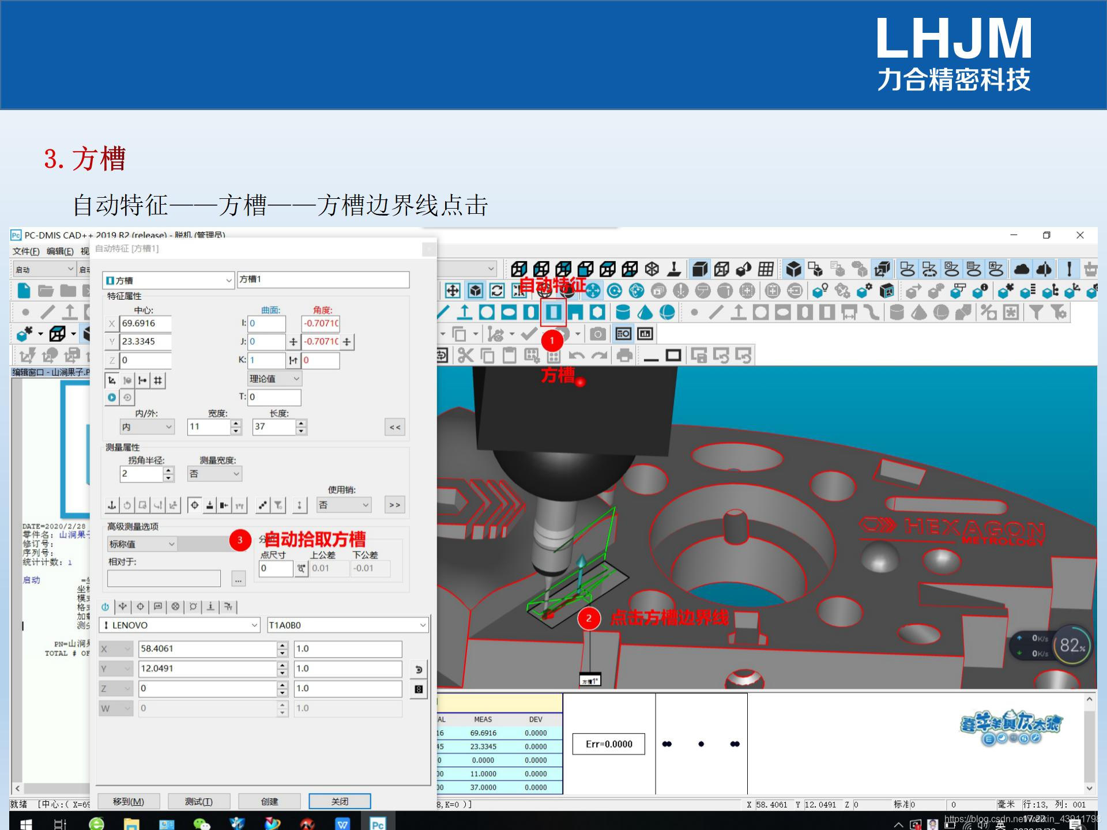
Task: Increase the 宽度 width spinner value
Action: pos(236,424)
